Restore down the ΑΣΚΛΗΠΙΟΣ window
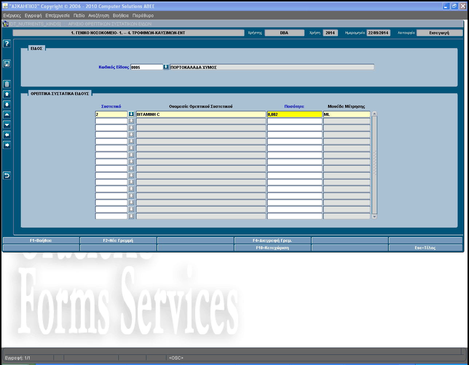This screenshot has width=469, height=365. [454, 6]
